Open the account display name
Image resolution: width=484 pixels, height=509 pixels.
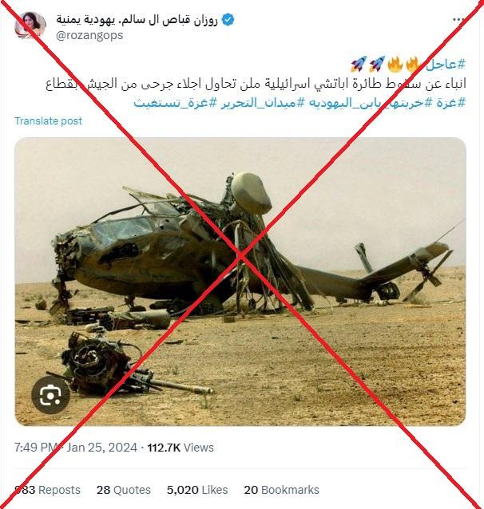137,20
